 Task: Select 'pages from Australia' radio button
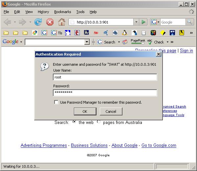coord(99,122)
